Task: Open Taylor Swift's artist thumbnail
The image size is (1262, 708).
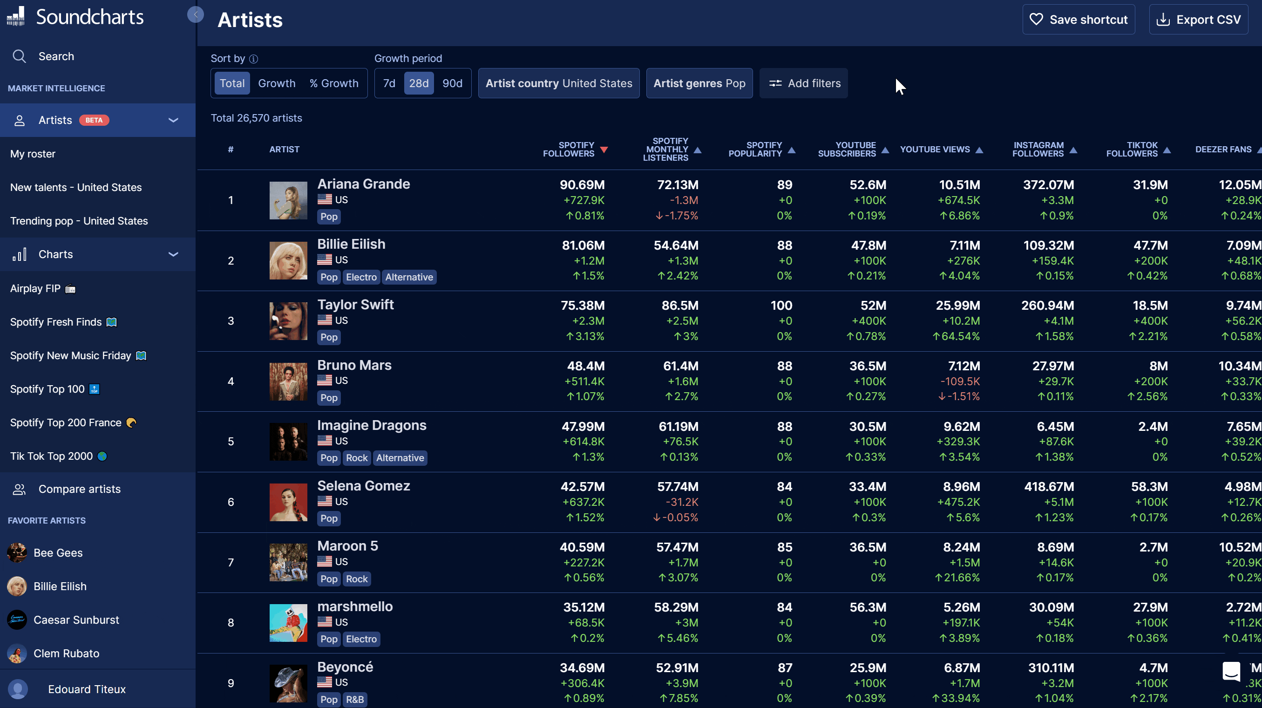Action: click(288, 321)
